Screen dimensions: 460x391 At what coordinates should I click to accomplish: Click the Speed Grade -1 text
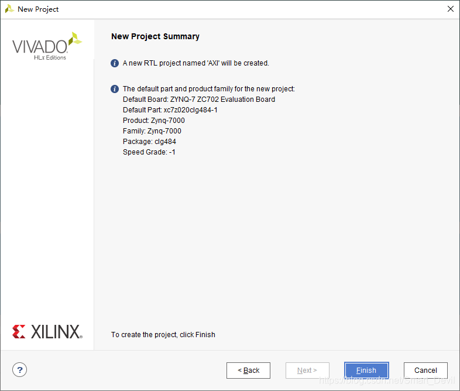coord(149,152)
